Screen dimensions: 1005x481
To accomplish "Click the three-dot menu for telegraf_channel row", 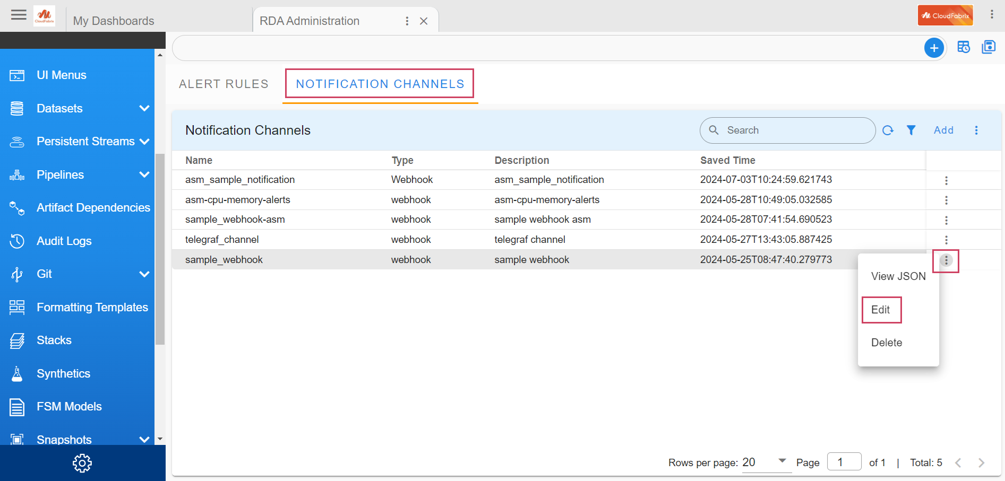I will [x=946, y=240].
